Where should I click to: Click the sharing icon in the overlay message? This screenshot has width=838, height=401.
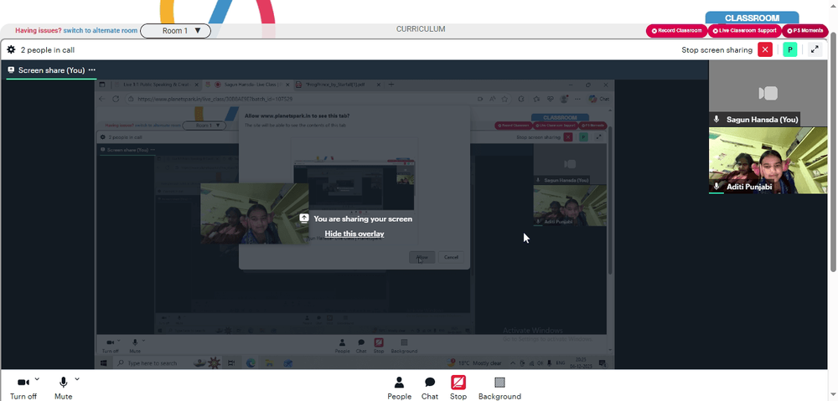(304, 218)
